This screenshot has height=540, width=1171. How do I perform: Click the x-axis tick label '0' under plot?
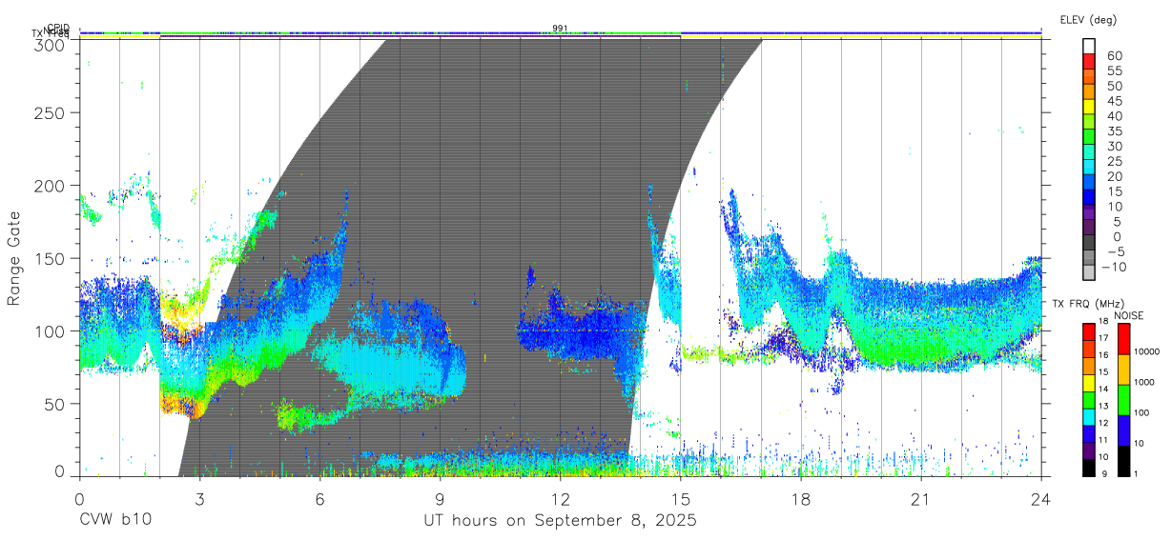click(x=79, y=499)
